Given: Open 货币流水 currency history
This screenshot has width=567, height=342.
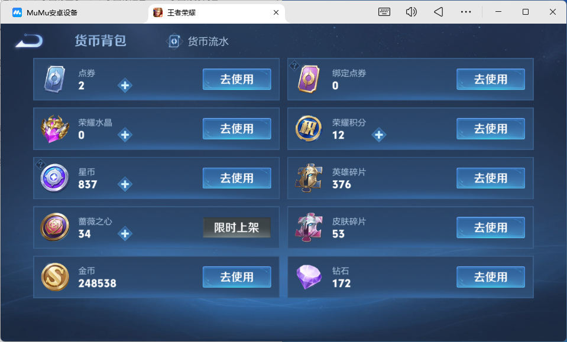Looking at the screenshot, I should click(x=197, y=41).
